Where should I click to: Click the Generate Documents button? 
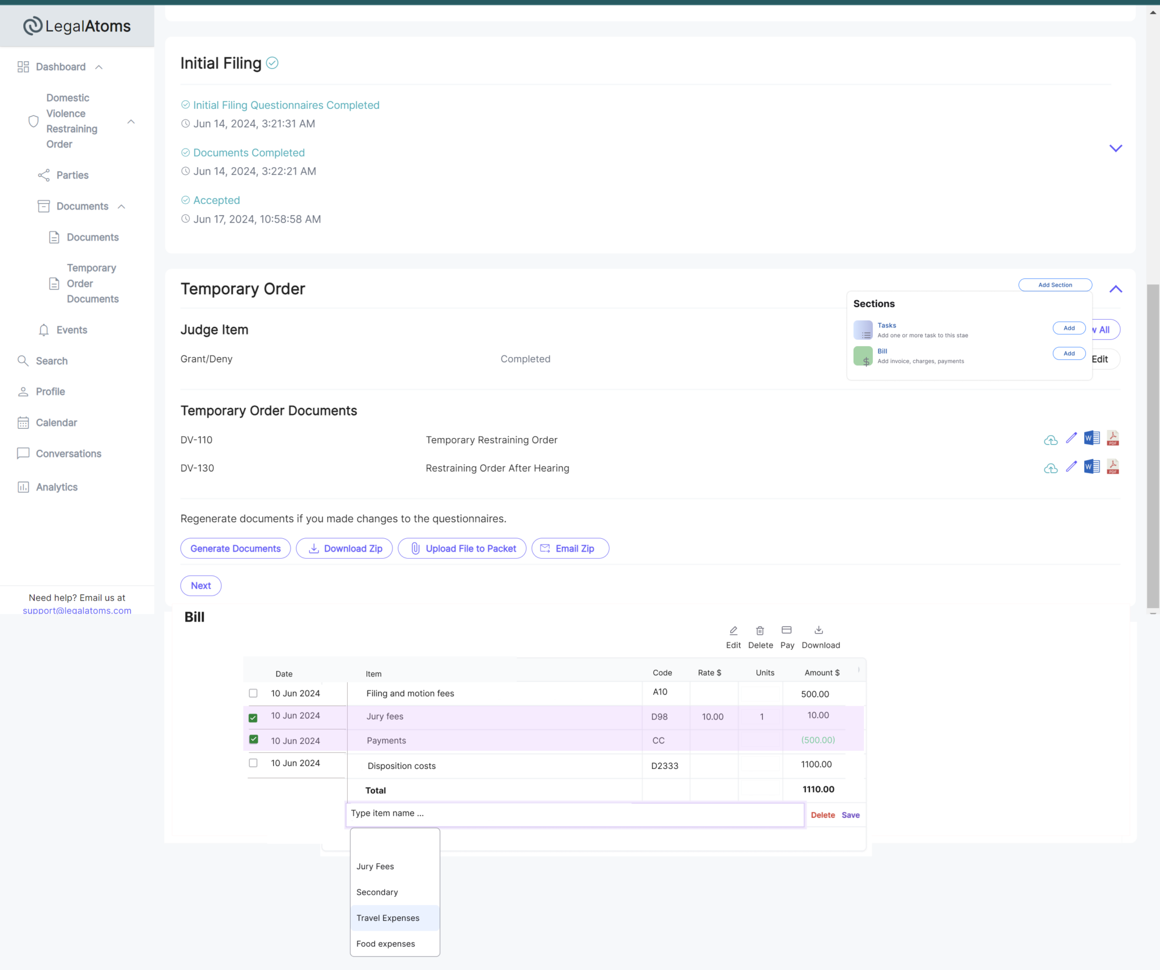click(236, 548)
